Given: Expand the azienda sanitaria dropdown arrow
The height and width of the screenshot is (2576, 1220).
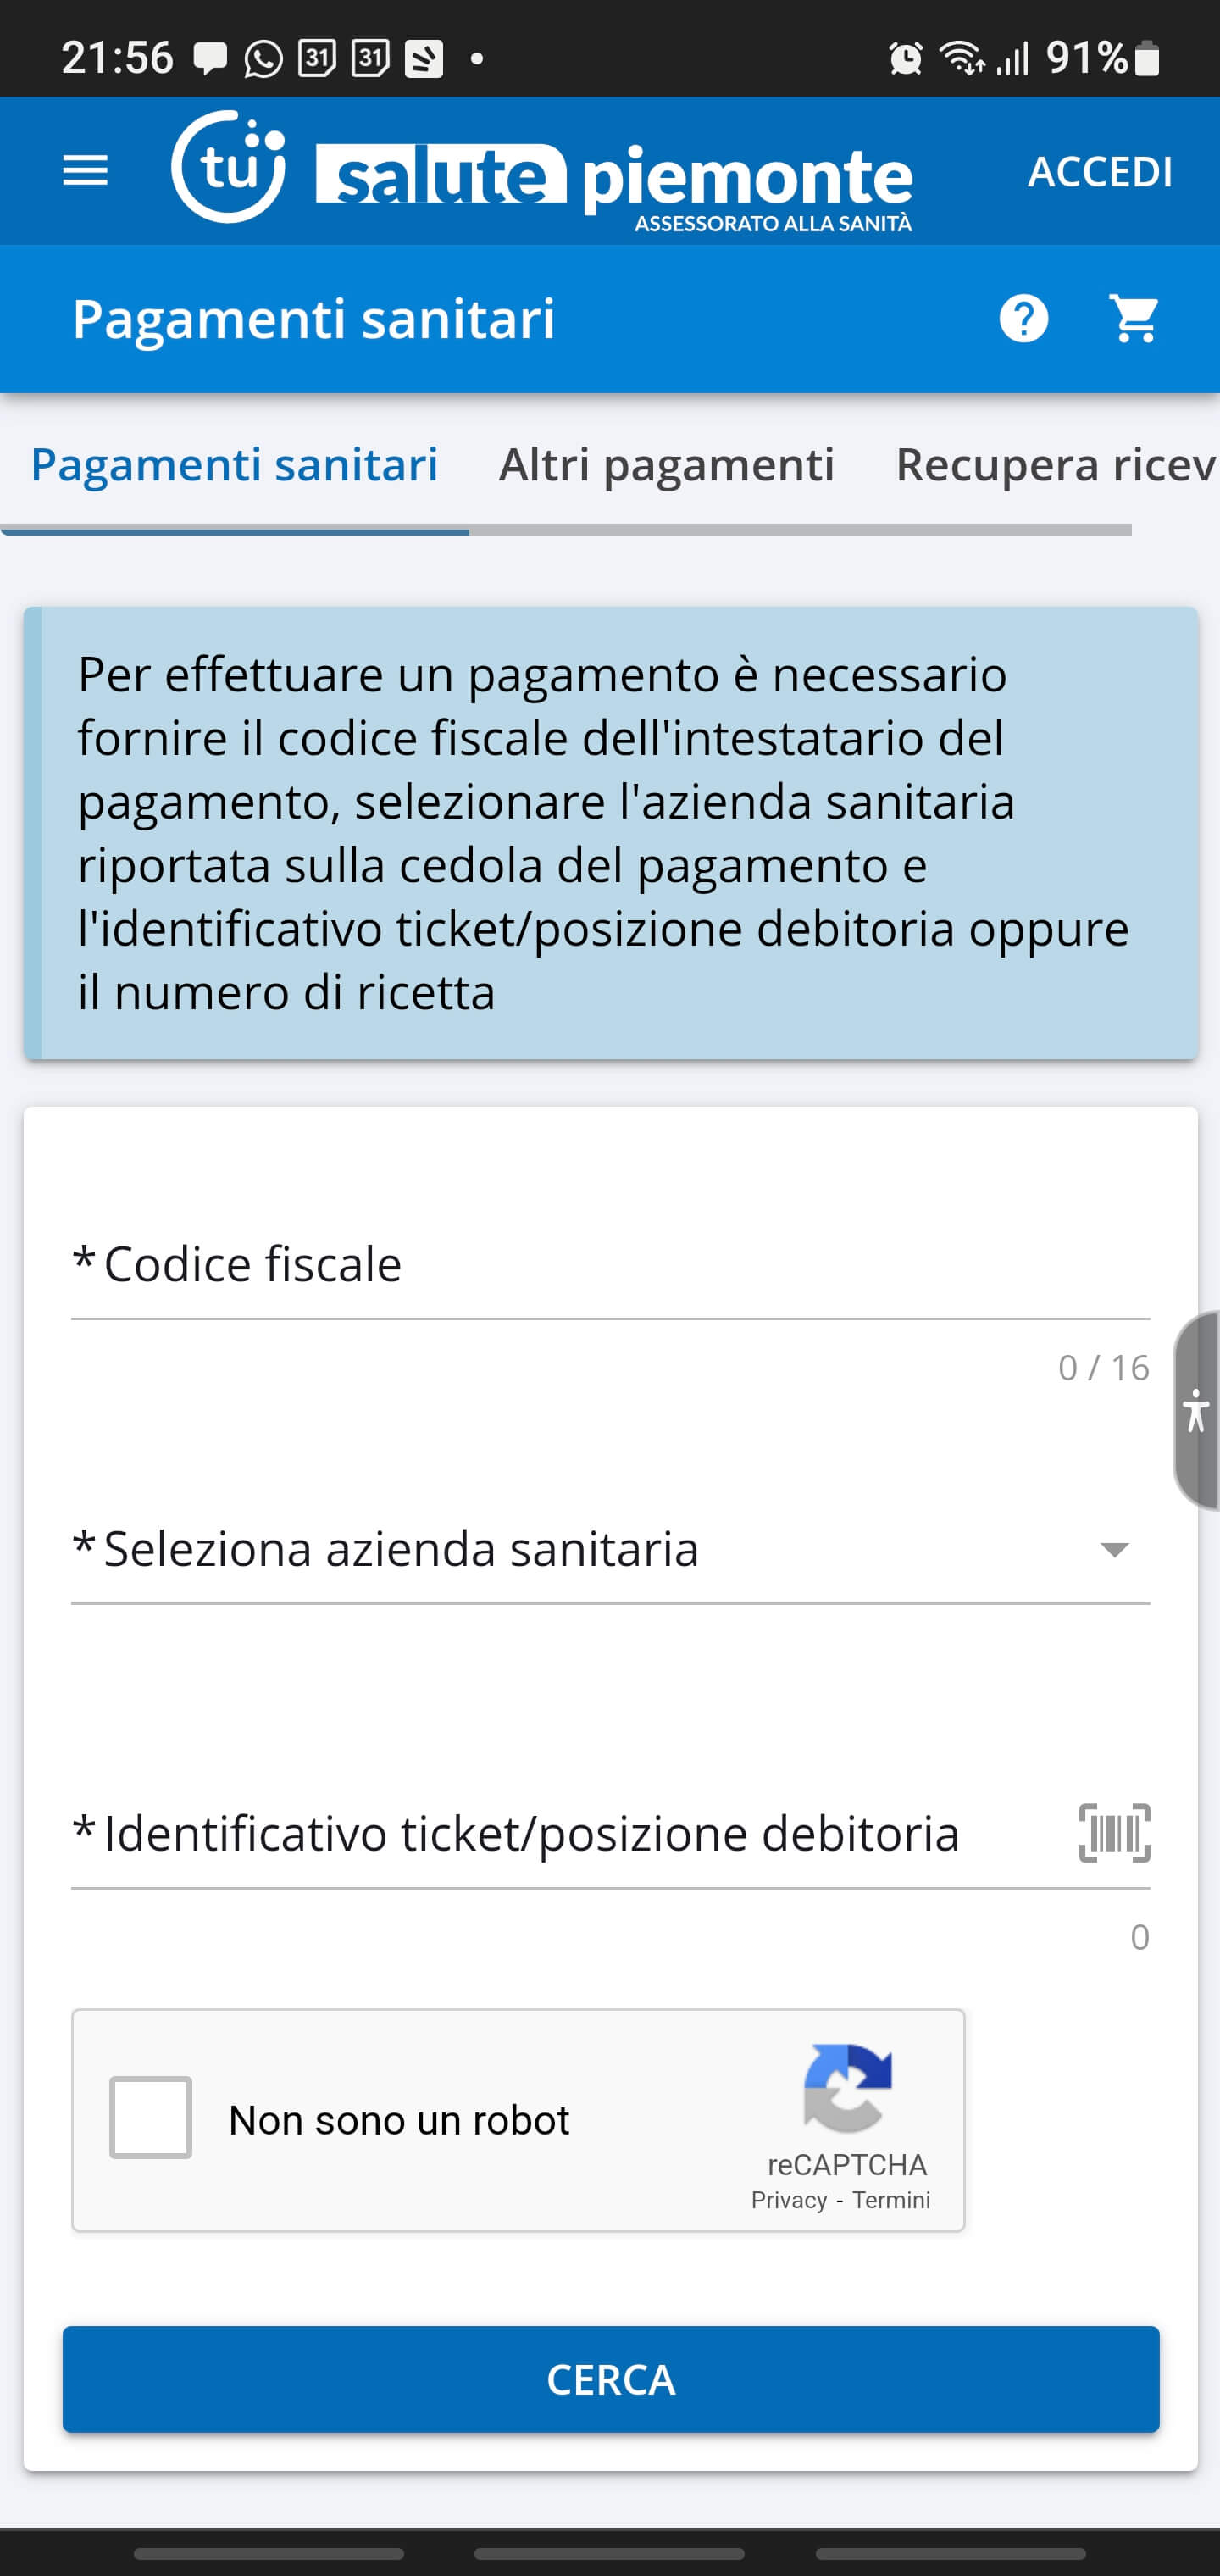Looking at the screenshot, I should 1114,1550.
